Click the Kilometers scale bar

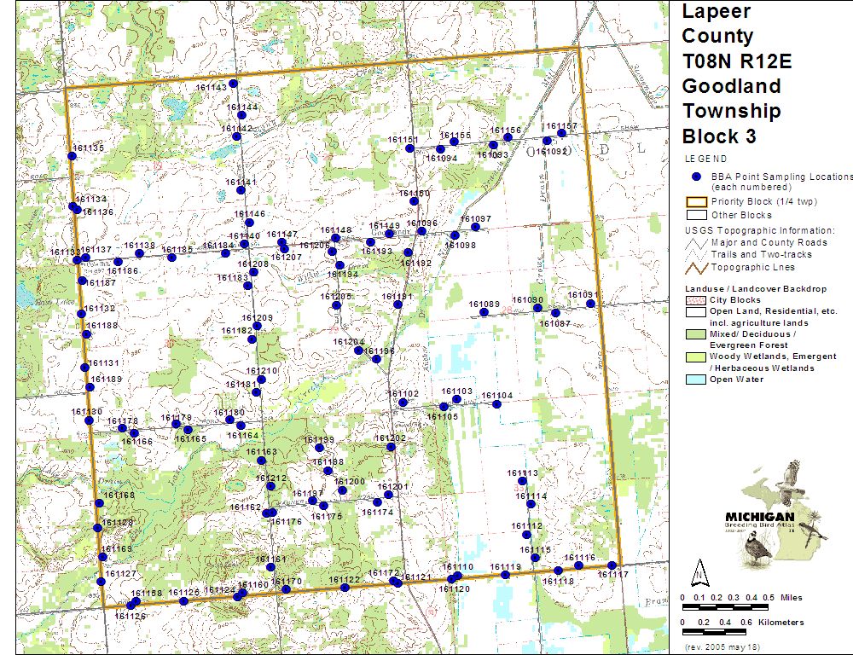point(725,632)
